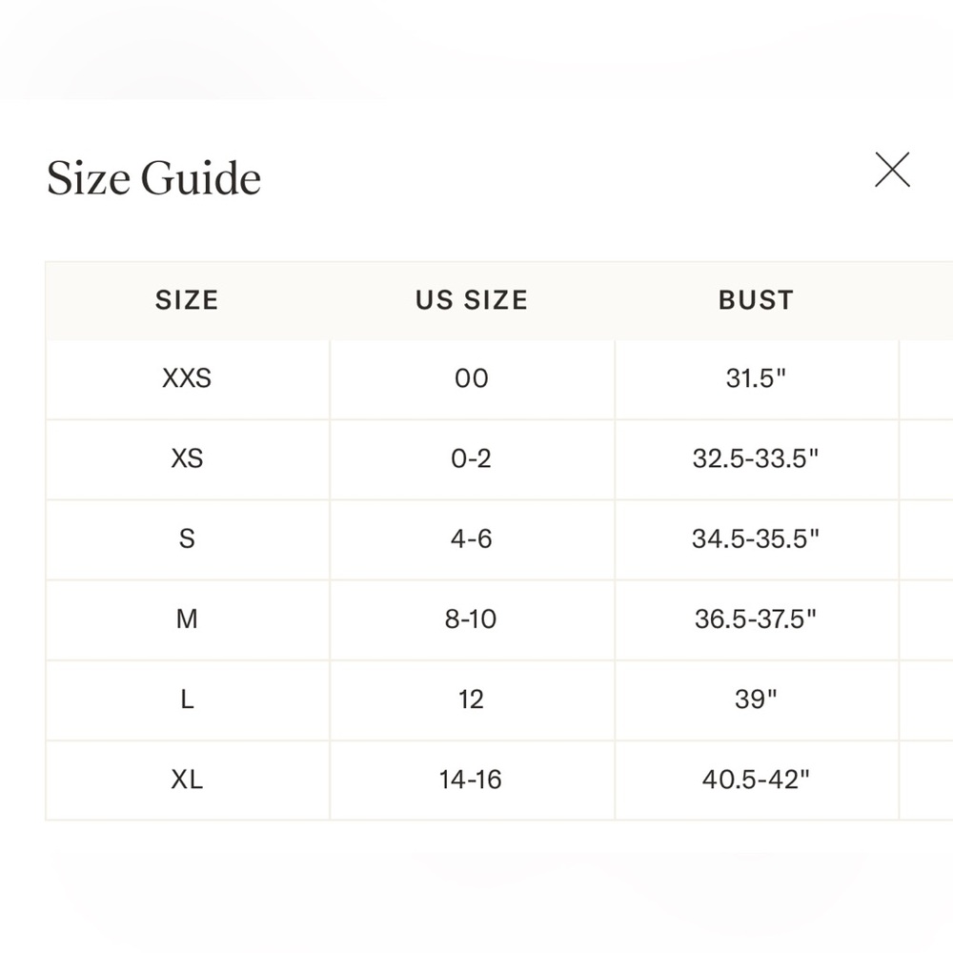Click the US SIZE column header
The height and width of the screenshot is (953, 953).
point(471,300)
